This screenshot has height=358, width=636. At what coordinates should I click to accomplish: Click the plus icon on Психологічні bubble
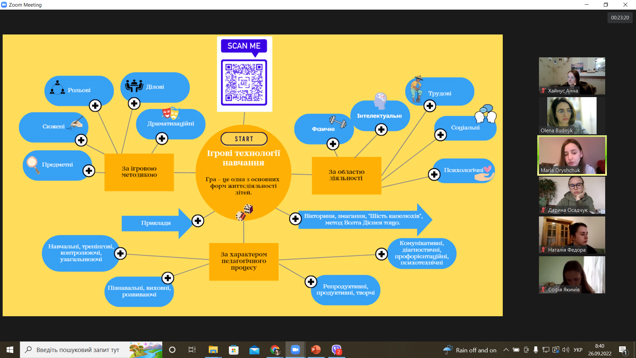(x=434, y=174)
